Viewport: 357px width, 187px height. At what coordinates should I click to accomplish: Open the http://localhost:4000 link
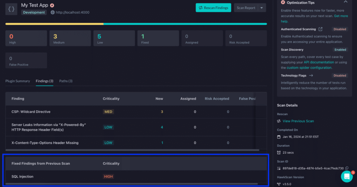[x=72, y=12]
